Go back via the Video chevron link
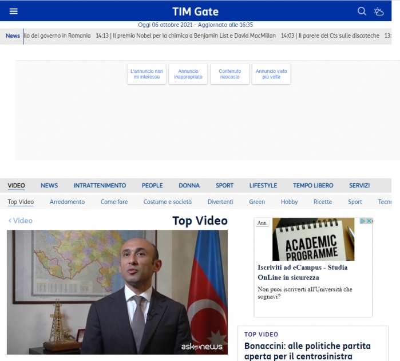Image resolution: width=400 pixels, height=361 pixels. [21, 221]
